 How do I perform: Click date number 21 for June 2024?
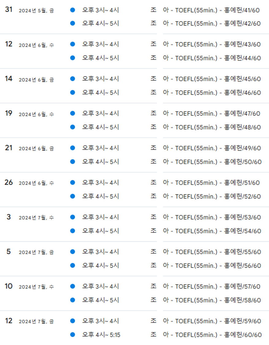(x=9, y=148)
